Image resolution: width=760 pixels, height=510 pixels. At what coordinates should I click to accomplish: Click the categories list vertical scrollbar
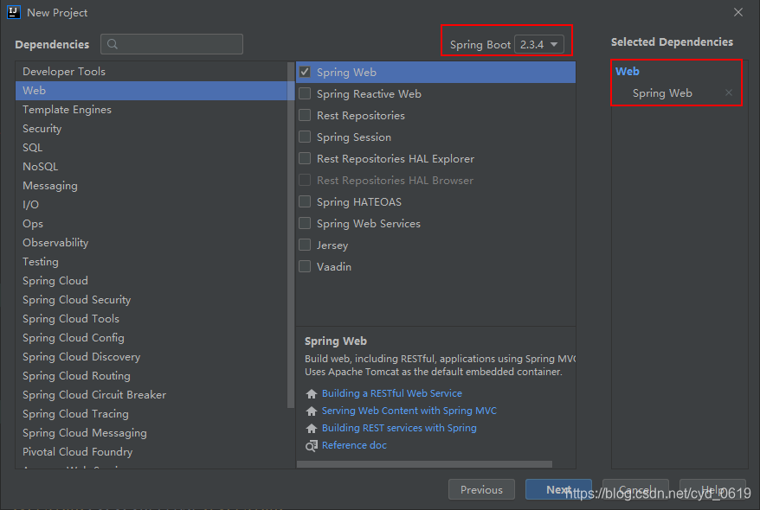[x=291, y=235]
